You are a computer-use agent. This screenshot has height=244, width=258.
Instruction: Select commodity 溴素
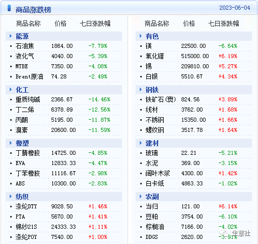pos(21,130)
